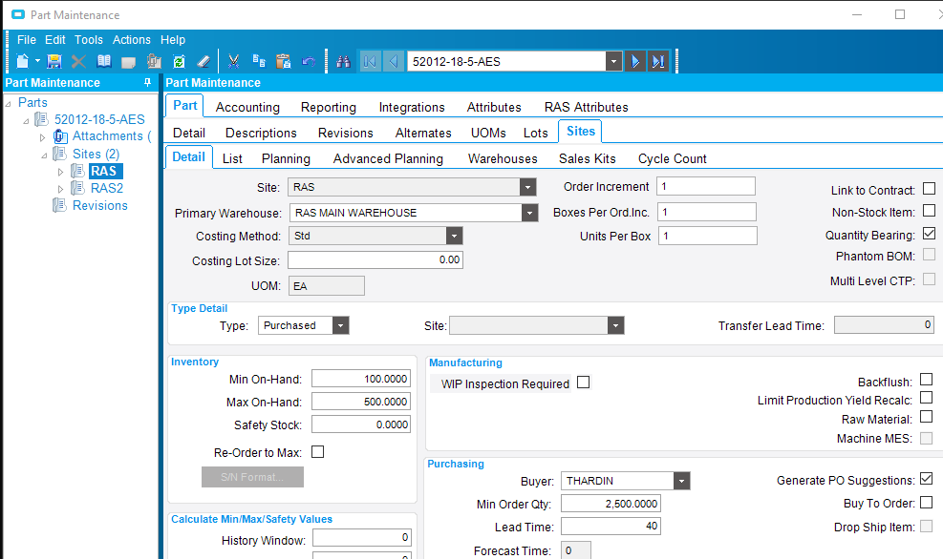943x559 pixels.
Task: Open the Buyer THARDIN dropdown
Action: point(681,481)
